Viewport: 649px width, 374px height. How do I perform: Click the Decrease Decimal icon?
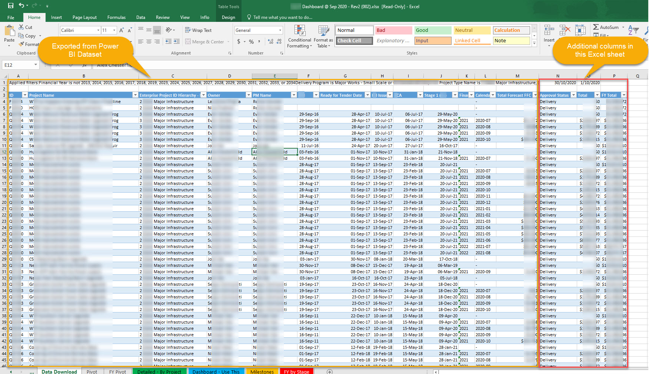tap(279, 42)
